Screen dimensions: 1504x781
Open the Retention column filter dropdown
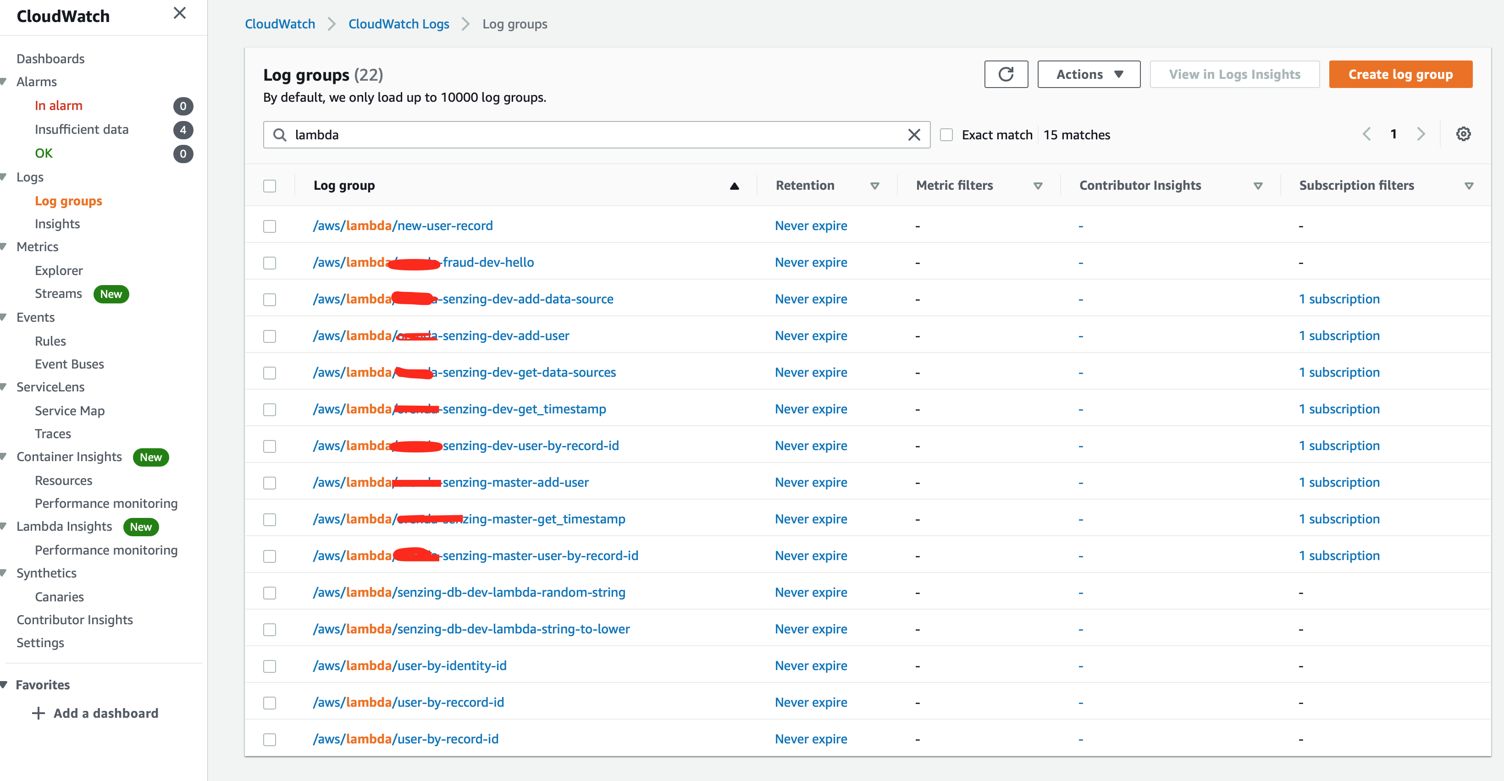tap(874, 186)
